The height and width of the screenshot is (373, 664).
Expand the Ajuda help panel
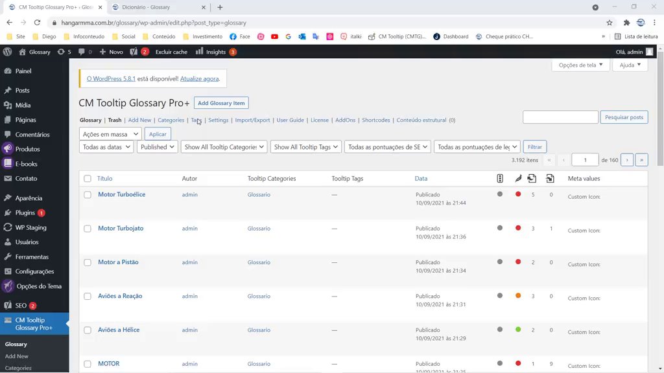pyautogui.click(x=630, y=65)
